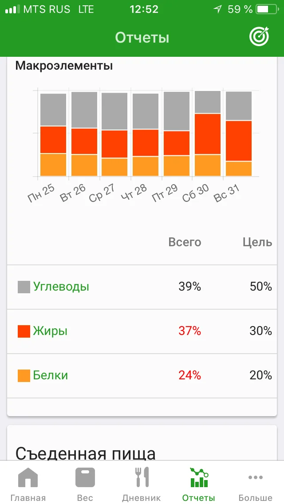
Task: Open the Главная home tab icon
Action: [28, 478]
